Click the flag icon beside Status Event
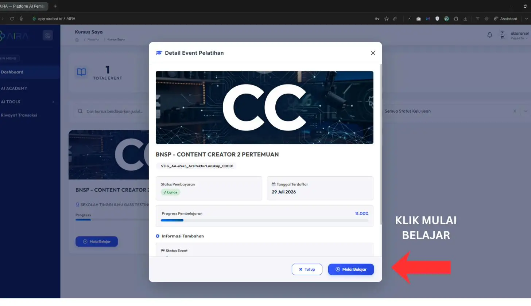Viewport: 531px width, 306px height. point(163,251)
